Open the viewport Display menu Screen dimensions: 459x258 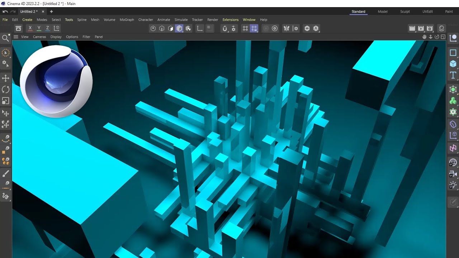coord(56,37)
